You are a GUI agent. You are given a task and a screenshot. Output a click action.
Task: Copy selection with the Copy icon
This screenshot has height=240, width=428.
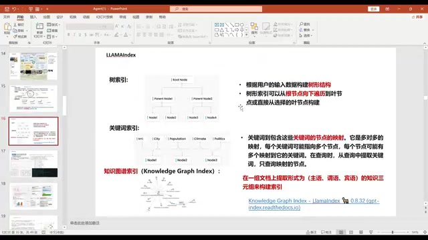click(x=15, y=31)
